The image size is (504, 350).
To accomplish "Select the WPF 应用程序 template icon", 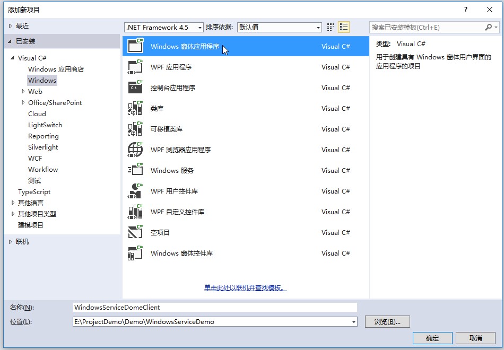I will [x=135, y=67].
